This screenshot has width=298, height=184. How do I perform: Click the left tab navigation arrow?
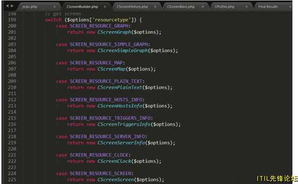tap(7, 6)
